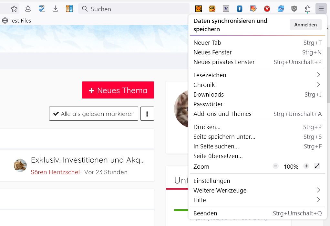Open the extensions puzzle piece icon
This screenshot has width=330, height=226.
coord(307,9)
